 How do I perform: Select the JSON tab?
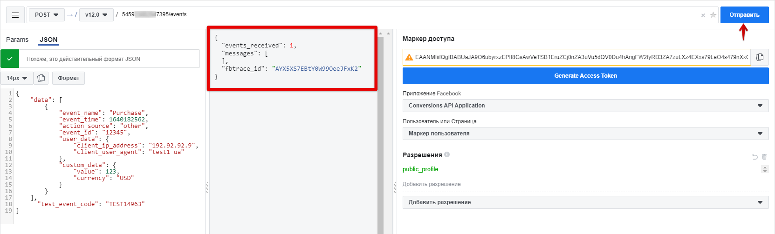point(48,40)
